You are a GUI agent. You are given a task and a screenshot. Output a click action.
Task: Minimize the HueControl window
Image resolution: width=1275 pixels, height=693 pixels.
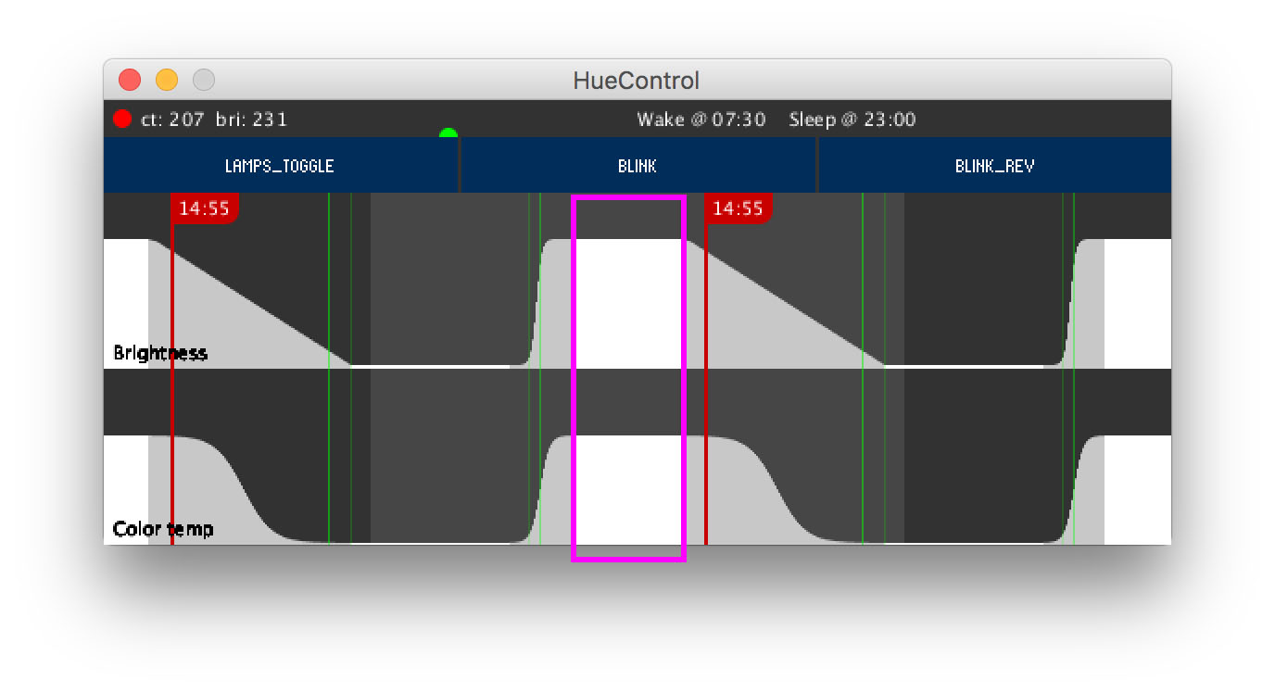pyautogui.click(x=167, y=80)
